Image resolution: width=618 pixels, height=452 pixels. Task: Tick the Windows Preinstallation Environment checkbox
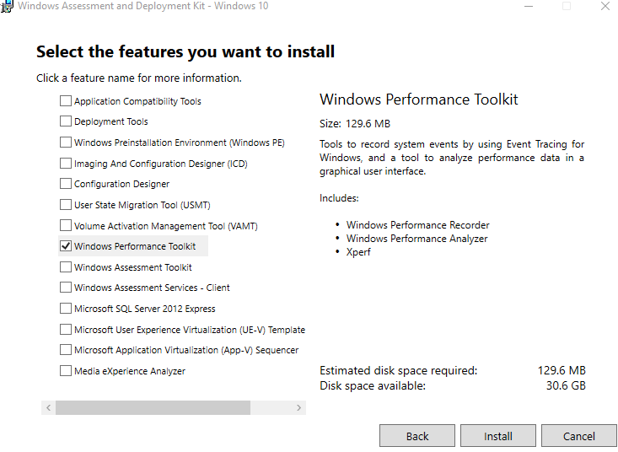[x=66, y=143]
